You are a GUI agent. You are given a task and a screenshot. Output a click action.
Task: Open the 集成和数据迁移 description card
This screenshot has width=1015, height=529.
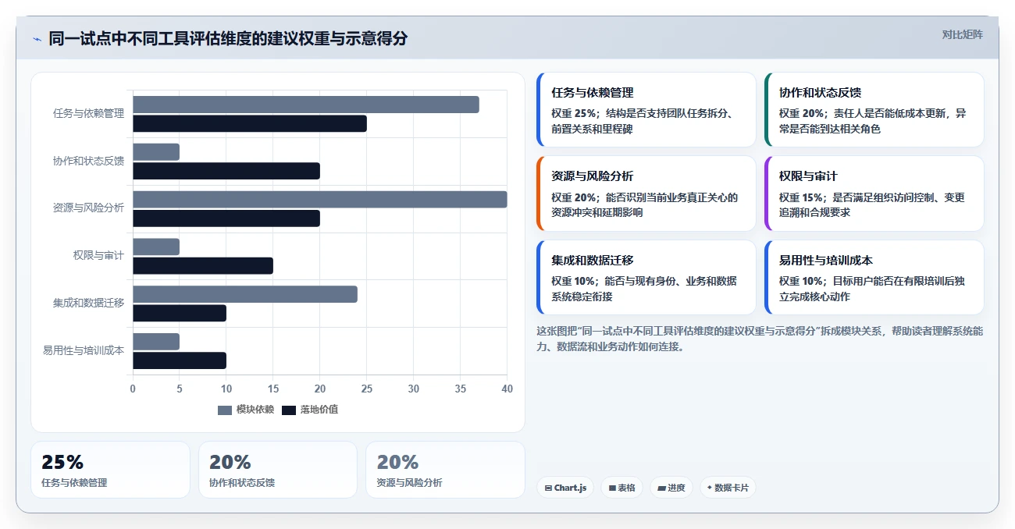[x=646, y=277]
